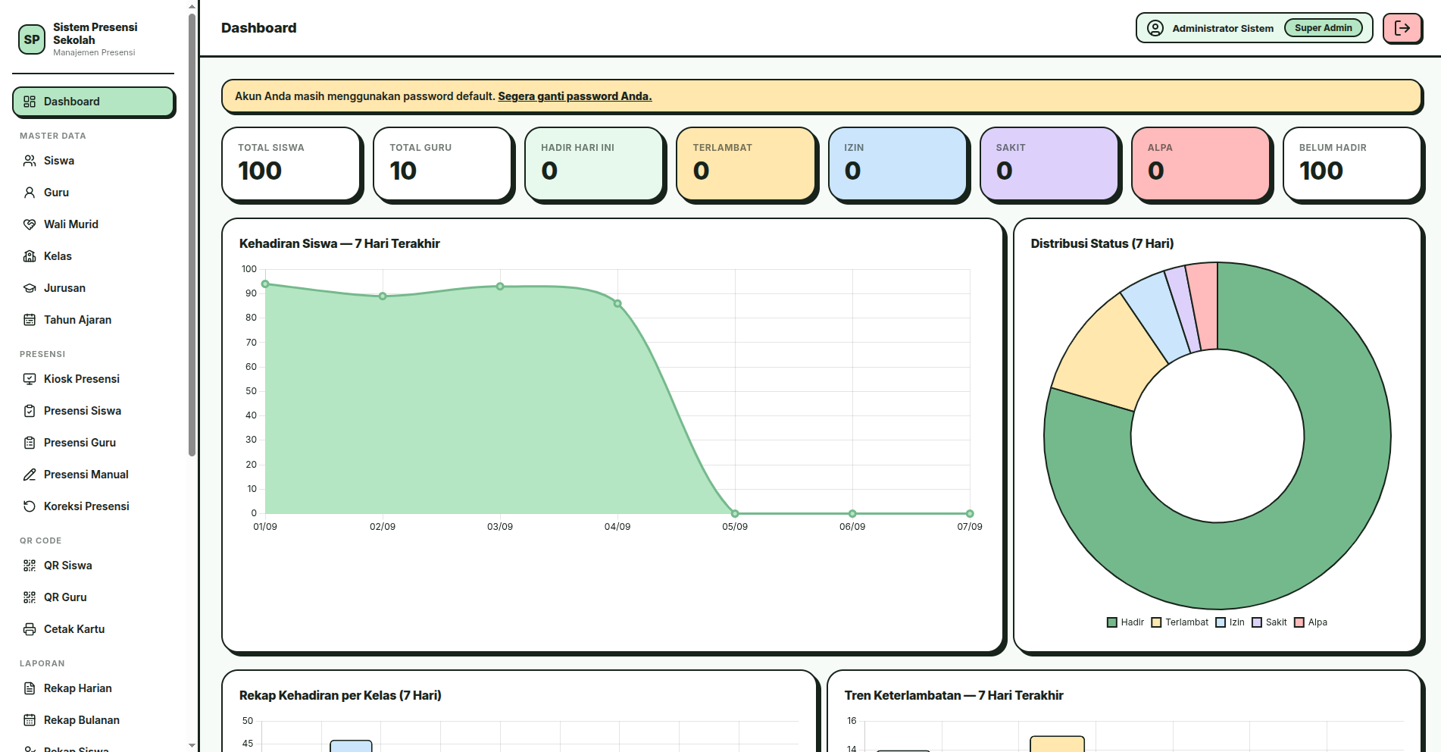
Task: Open the Belum Hadir stat card
Action: tap(1352, 164)
